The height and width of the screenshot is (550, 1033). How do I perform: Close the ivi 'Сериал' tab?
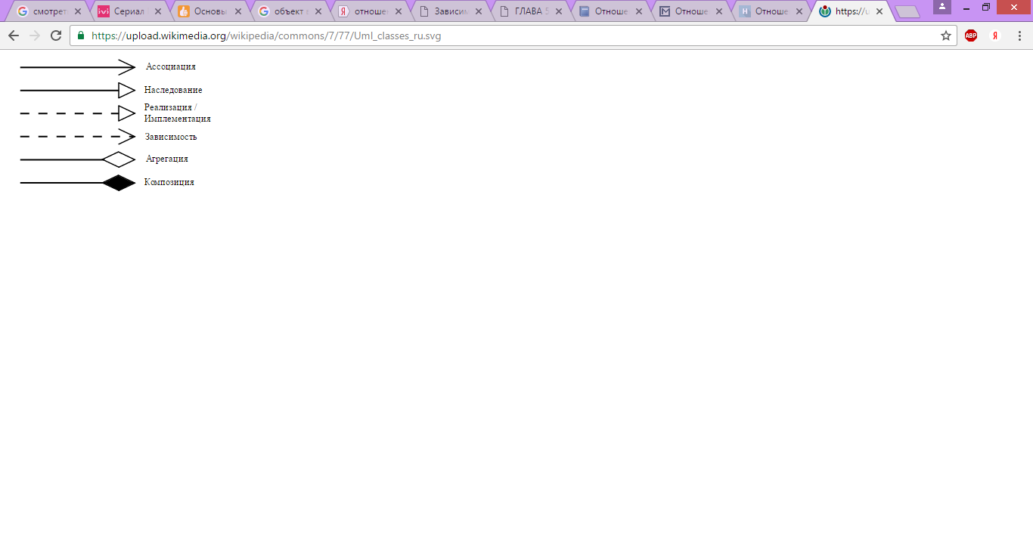158,11
